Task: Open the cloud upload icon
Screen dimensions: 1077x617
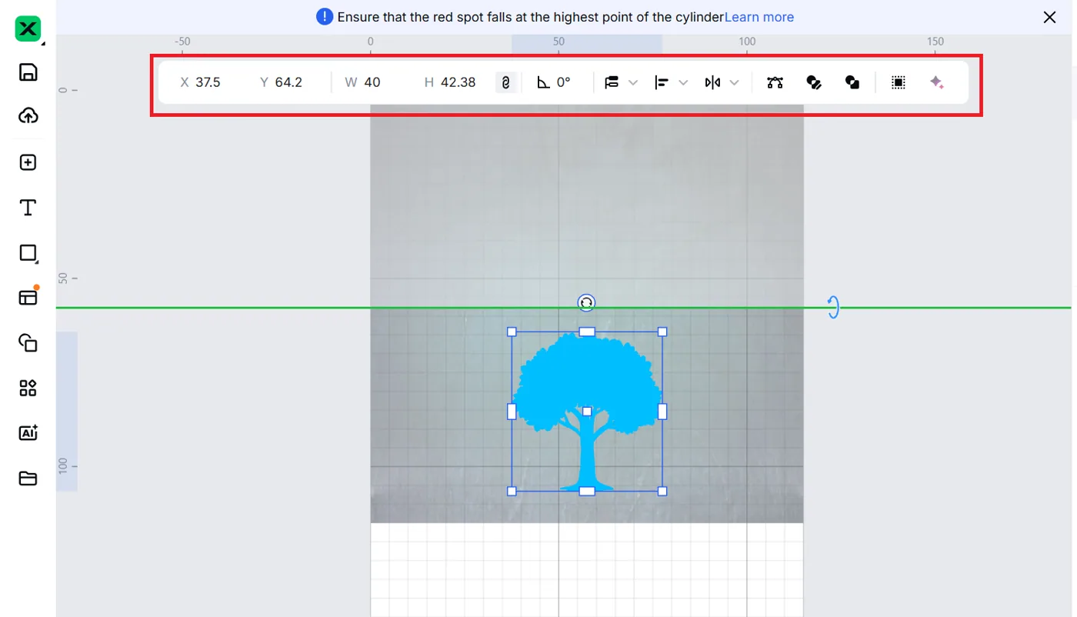Action: (28, 115)
